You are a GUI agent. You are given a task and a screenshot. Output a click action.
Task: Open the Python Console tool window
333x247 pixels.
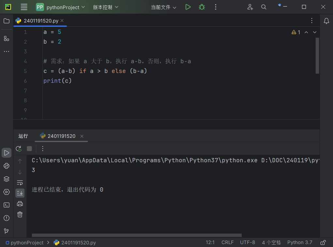[7, 166]
